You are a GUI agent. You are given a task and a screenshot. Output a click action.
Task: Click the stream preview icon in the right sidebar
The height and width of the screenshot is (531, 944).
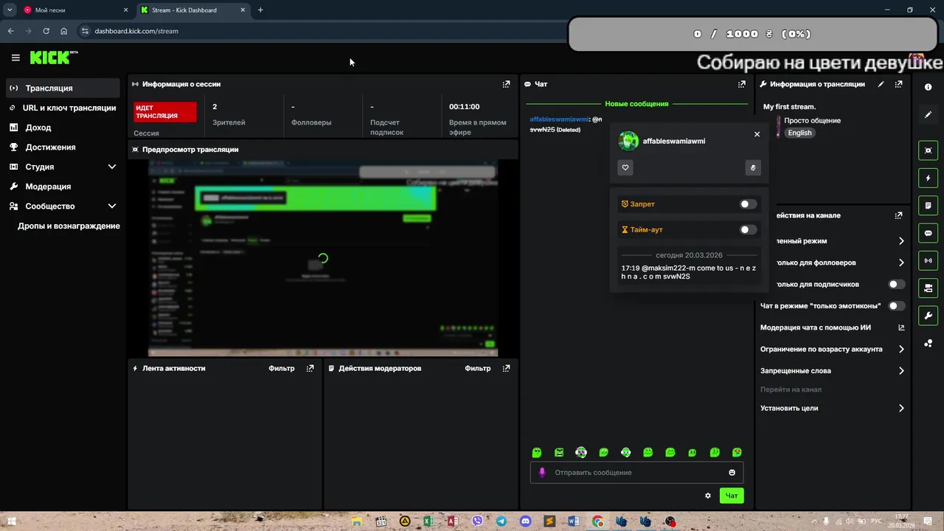(928, 150)
